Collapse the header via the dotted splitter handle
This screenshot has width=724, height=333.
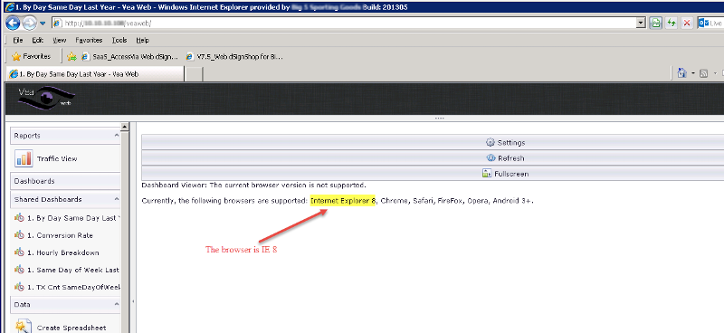click(x=439, y=119)
